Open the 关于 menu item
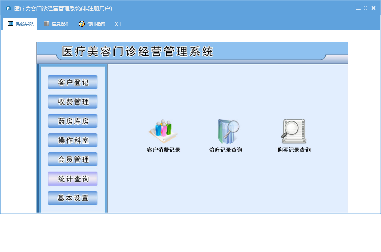Viewport: 381px width, 252px height. click(118, 24)
